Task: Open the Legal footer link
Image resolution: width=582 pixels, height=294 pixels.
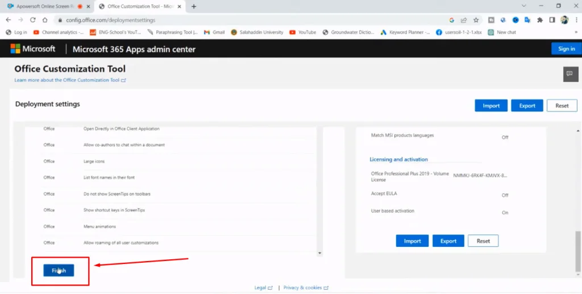Action: [x=263, y=288]
